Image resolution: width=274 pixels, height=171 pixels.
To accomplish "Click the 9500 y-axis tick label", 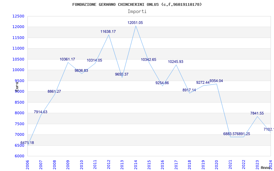I will (x=19, y=81).
